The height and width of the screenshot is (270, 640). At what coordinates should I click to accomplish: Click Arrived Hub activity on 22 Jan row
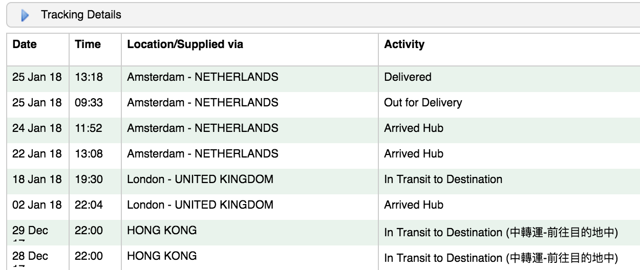[414, 154]
